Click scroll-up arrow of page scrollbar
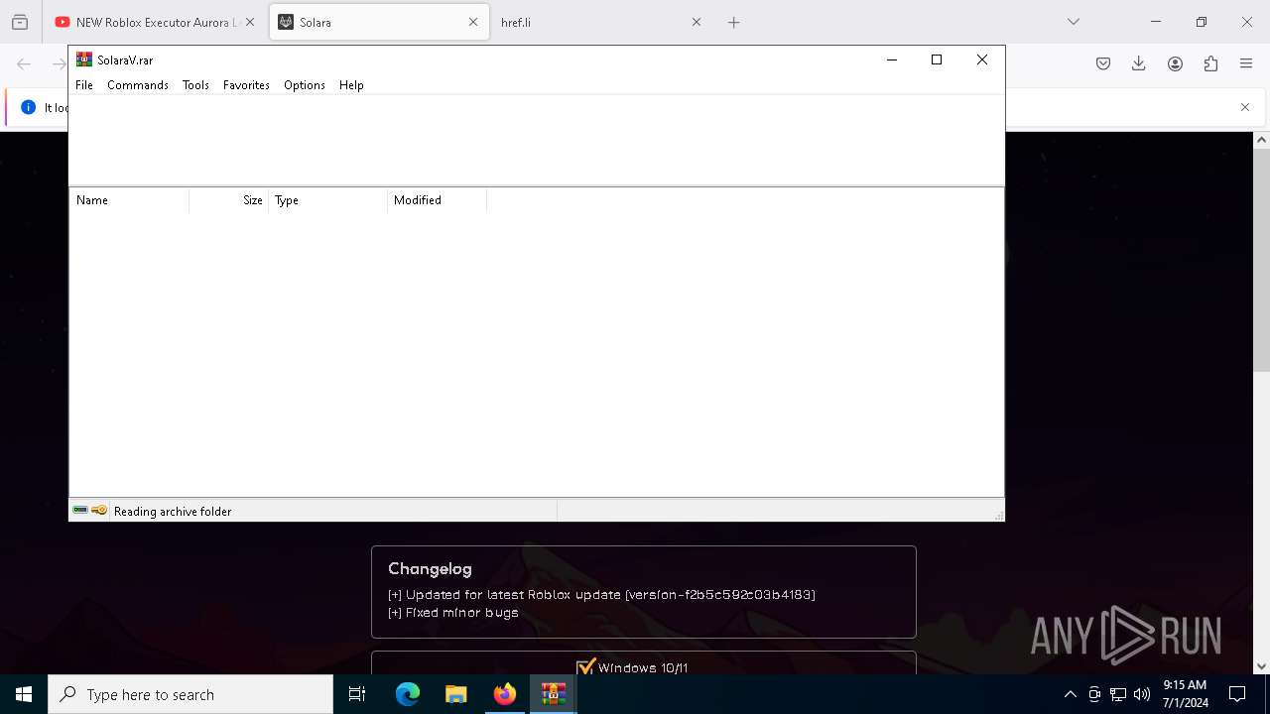The height and width of the screenshot is (714, 1270). [1261, 140]
